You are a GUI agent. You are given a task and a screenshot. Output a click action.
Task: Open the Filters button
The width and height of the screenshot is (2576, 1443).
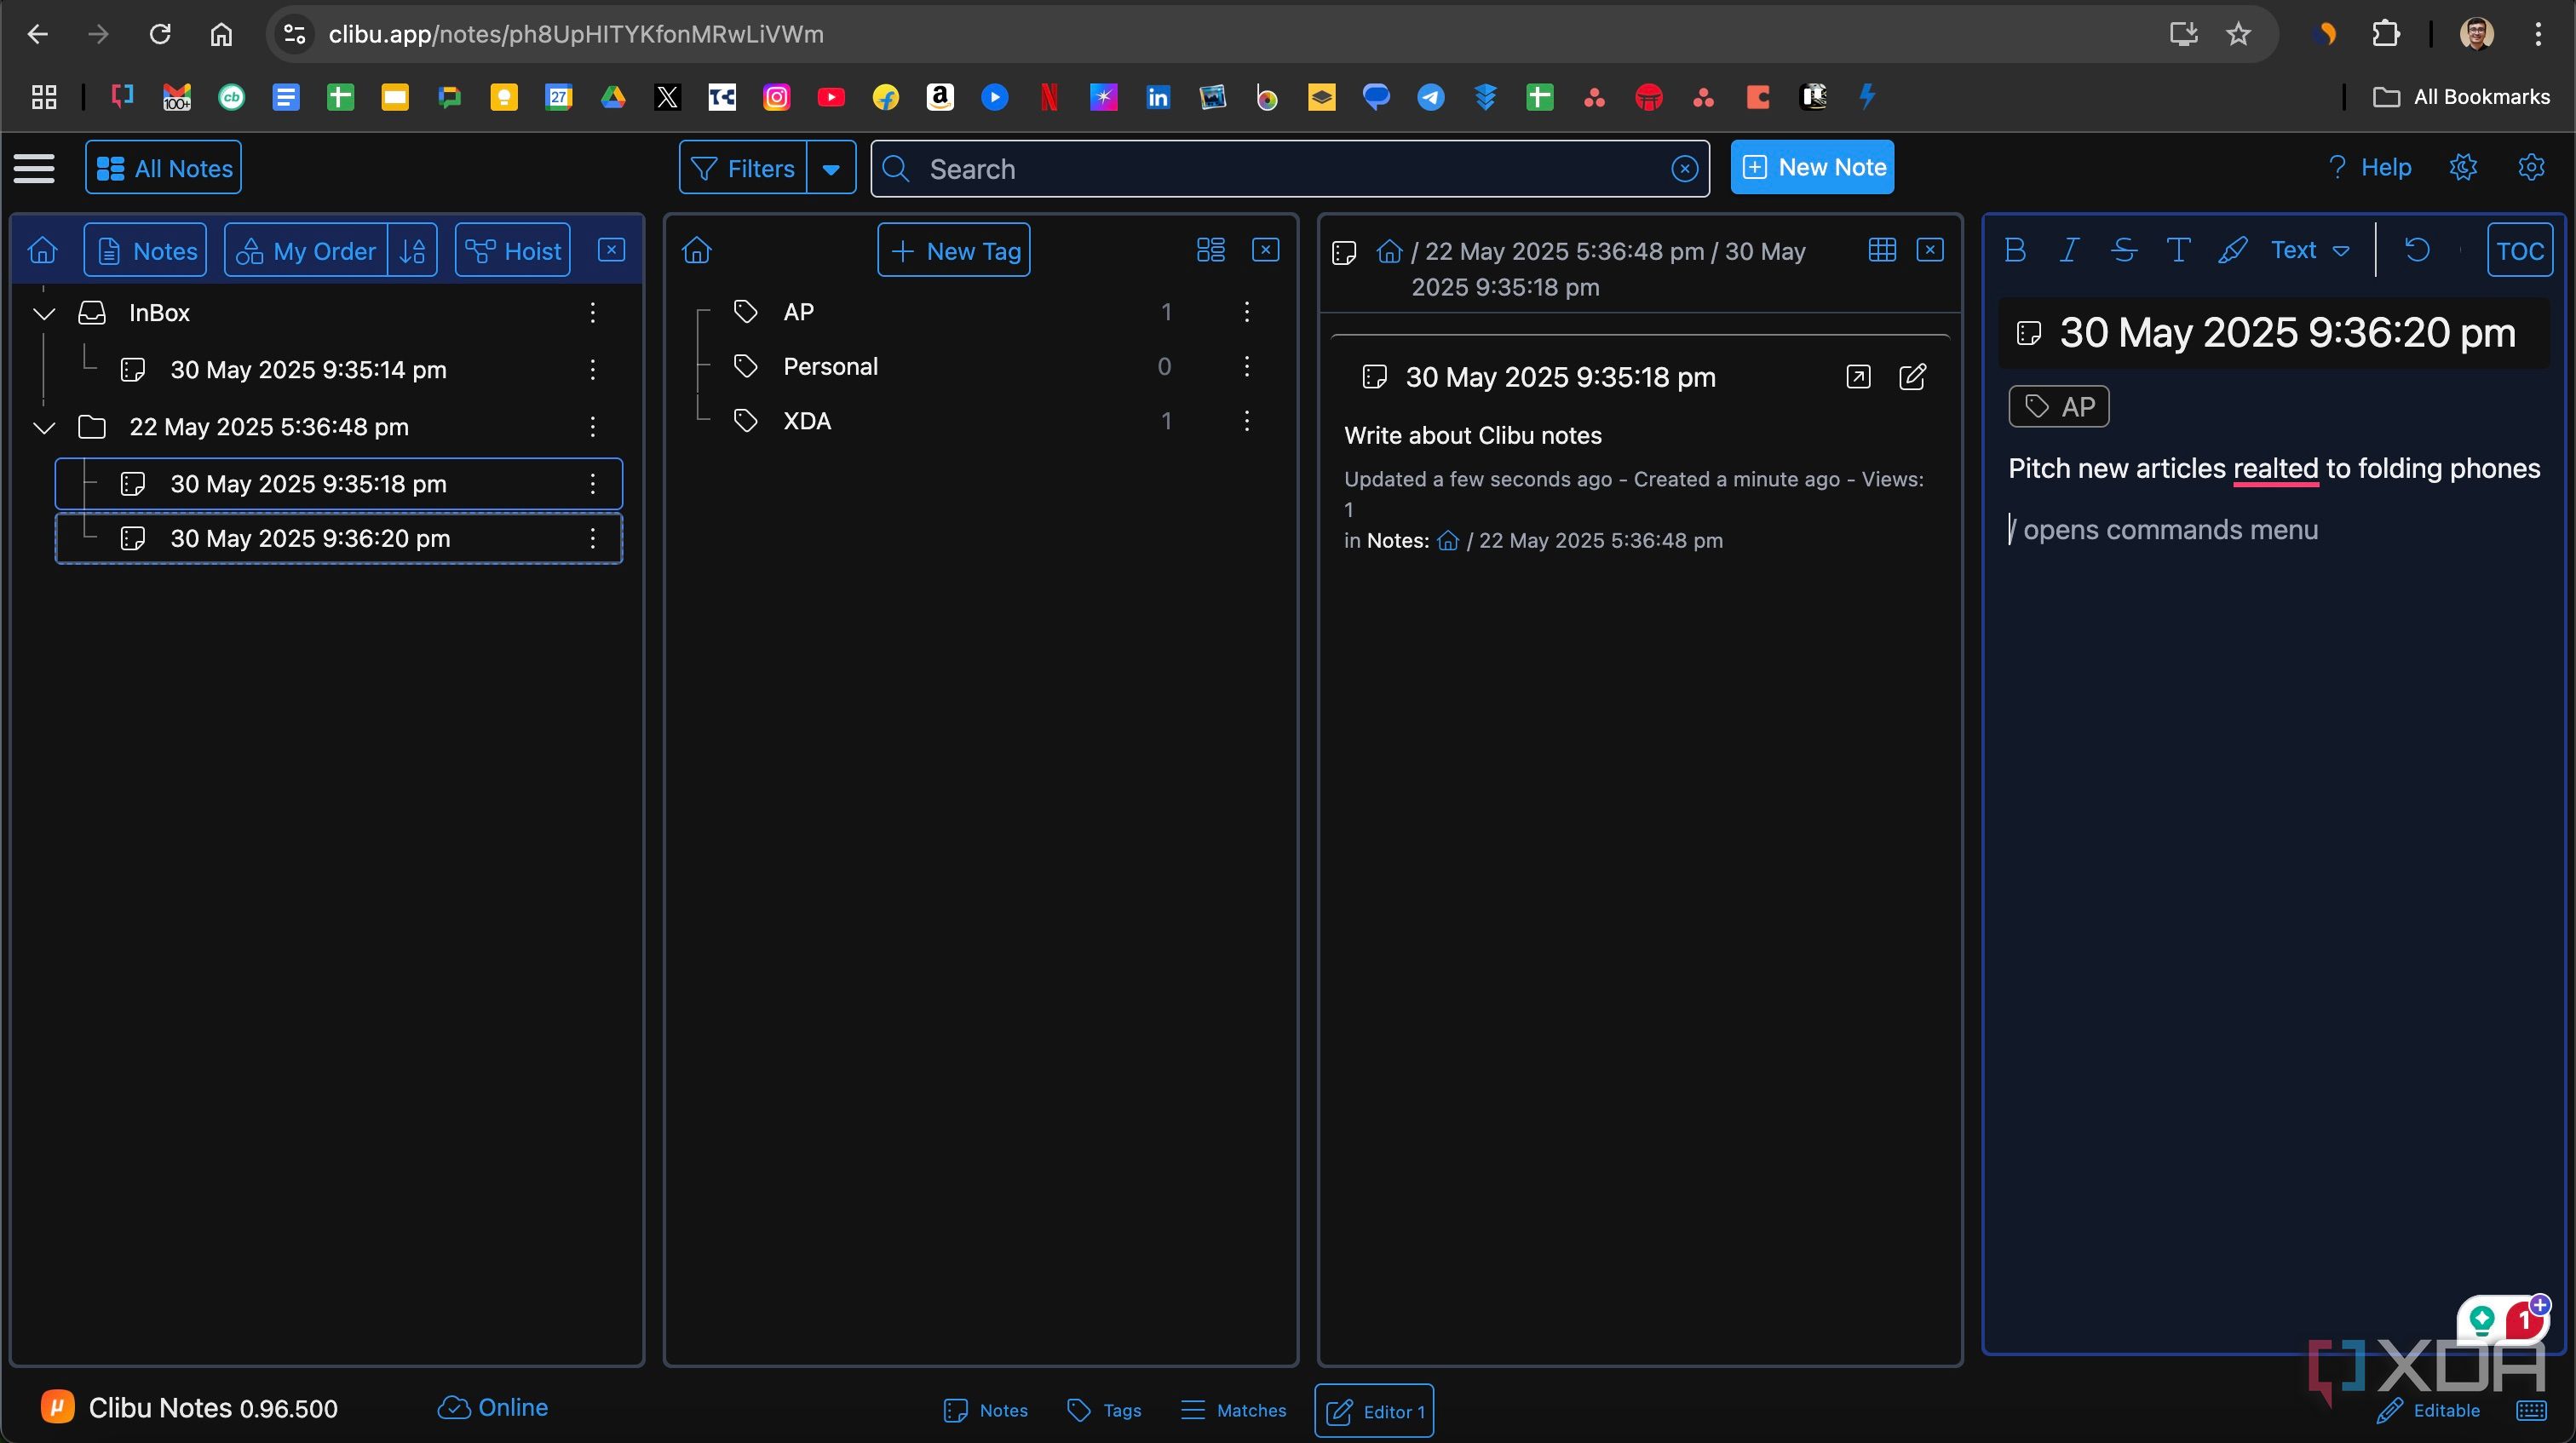tap(743, 168)
